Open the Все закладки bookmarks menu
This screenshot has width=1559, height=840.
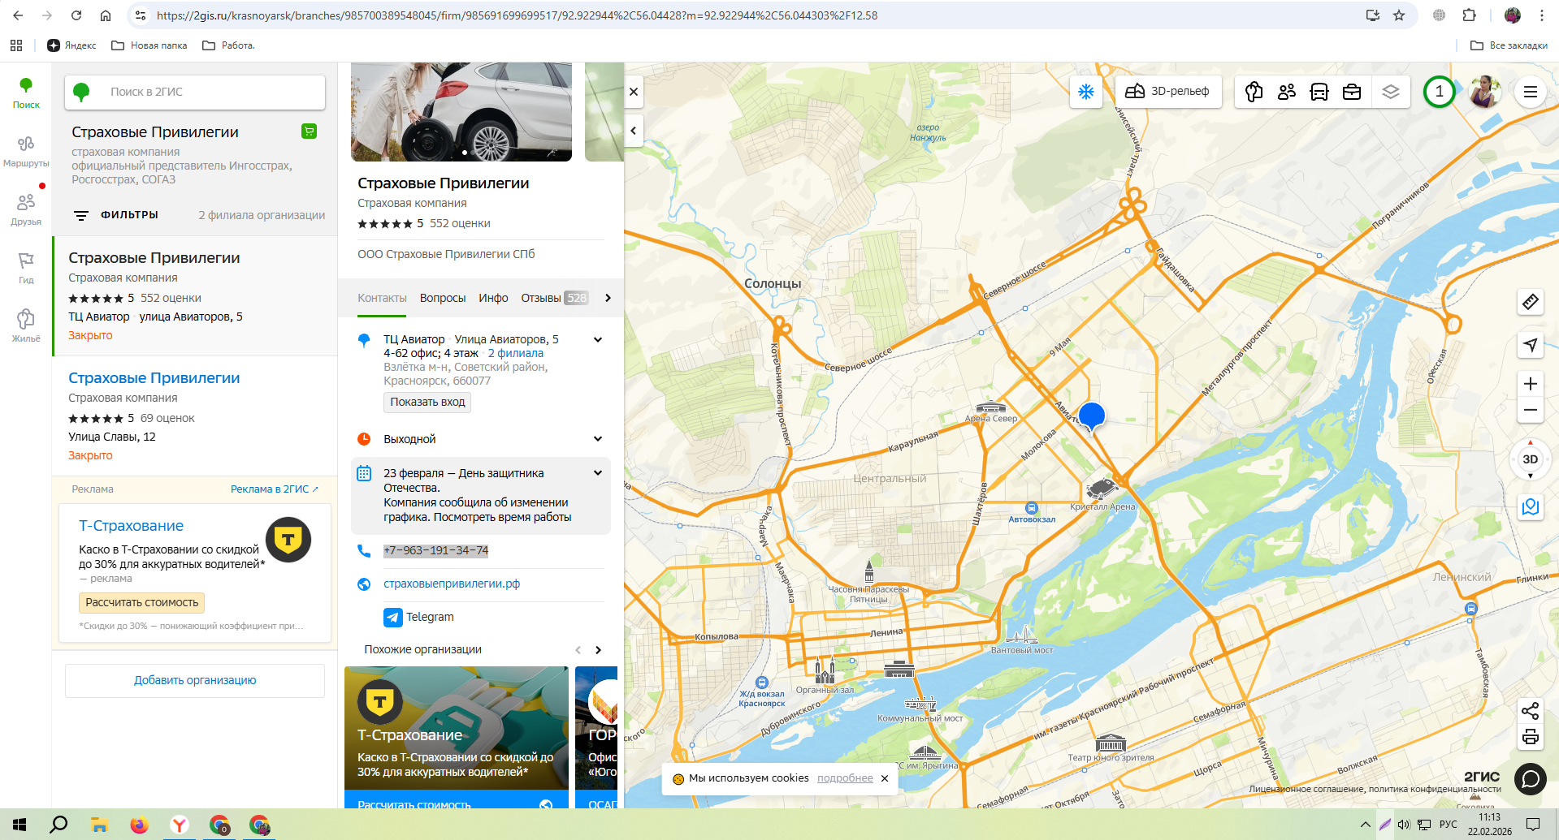click(x=1509, y=45)
